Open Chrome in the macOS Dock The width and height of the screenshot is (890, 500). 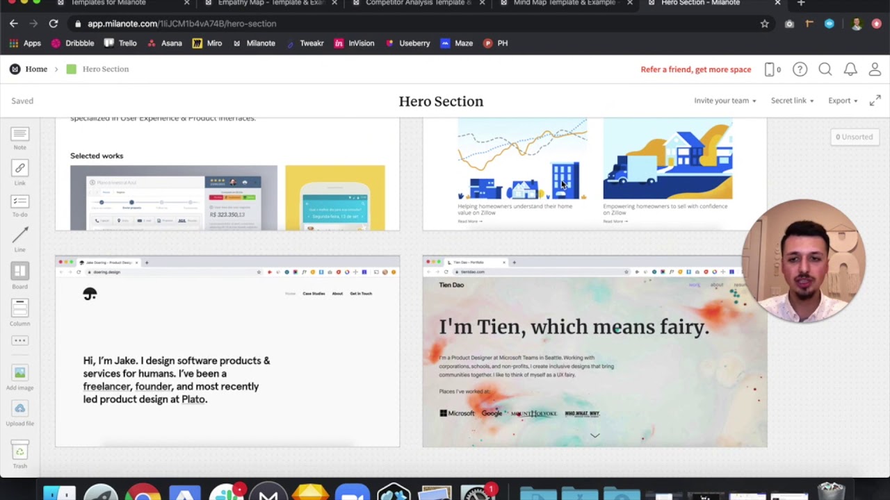143,492
